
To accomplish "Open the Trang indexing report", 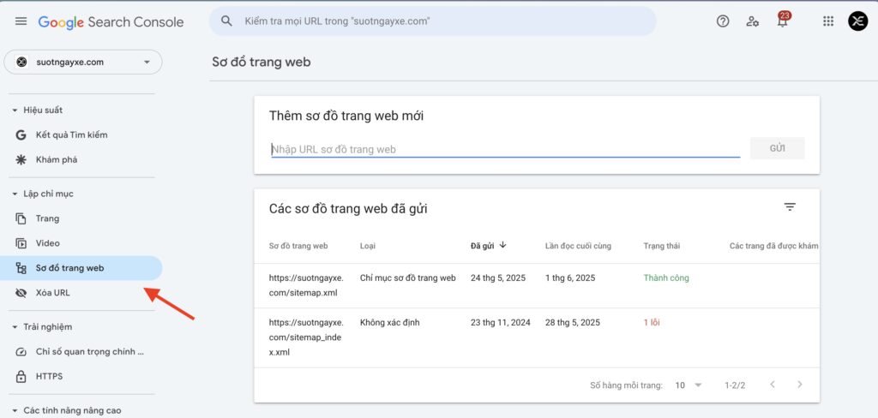I will coord(48,218).
